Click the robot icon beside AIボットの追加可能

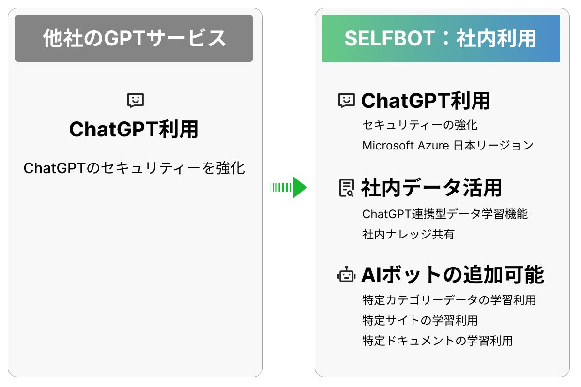coord(347,275)
